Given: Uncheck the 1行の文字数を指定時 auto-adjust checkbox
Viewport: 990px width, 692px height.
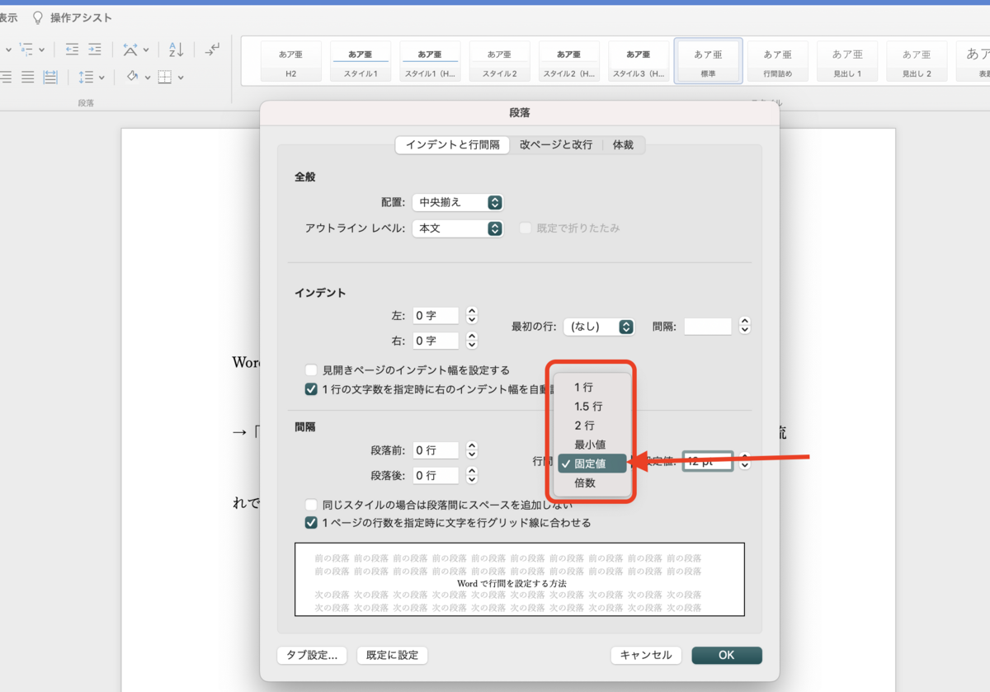Looking at the screenshot, I should pyautogui.click(x=311, y=388).
